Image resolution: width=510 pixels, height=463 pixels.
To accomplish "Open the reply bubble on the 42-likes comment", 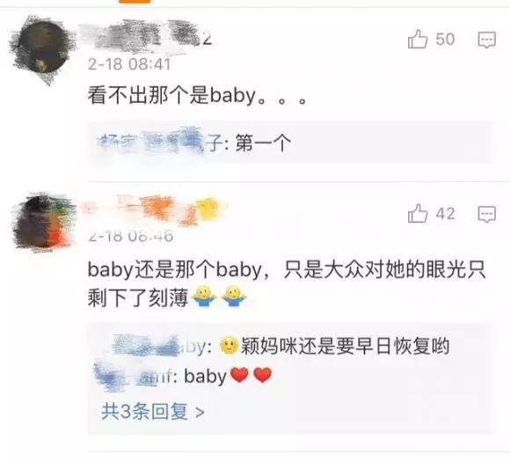I will (487, 214).
